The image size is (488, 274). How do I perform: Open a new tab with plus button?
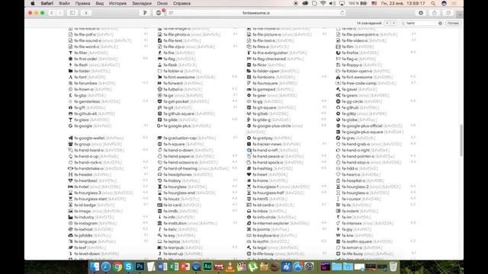tap(460, 14)
